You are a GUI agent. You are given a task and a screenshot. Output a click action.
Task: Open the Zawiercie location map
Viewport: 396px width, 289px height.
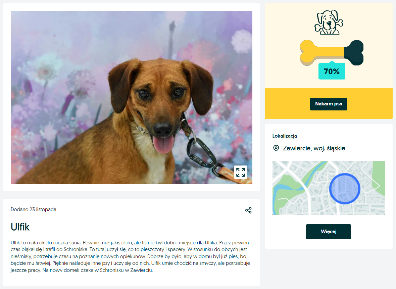(329, 188)
